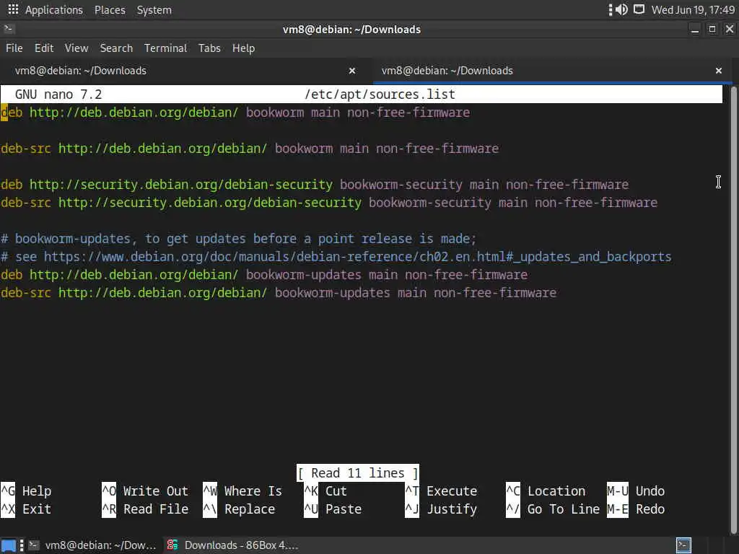739x554 pixels.
Task: Click the ^G Help shortcut in nano
Action: [26, 491]
